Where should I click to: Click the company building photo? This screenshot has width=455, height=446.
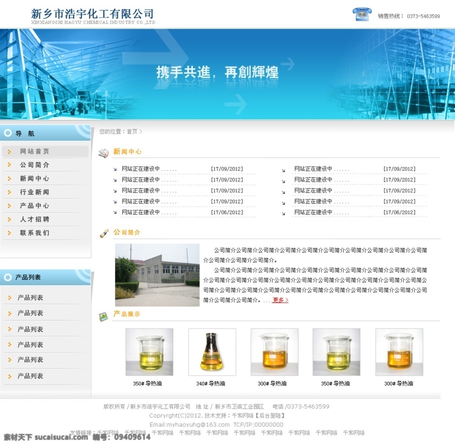pos(157,275)
